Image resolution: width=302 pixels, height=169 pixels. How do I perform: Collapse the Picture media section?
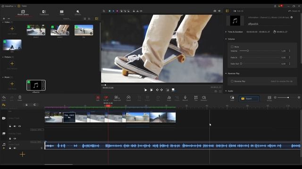[x=3, y=57]
